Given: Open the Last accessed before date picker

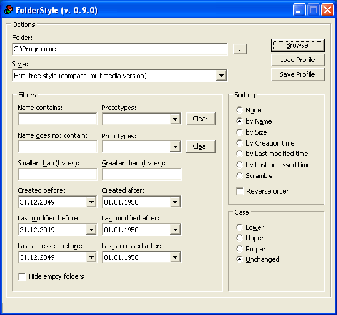Looking at the screenshot, I should (91, 257).
